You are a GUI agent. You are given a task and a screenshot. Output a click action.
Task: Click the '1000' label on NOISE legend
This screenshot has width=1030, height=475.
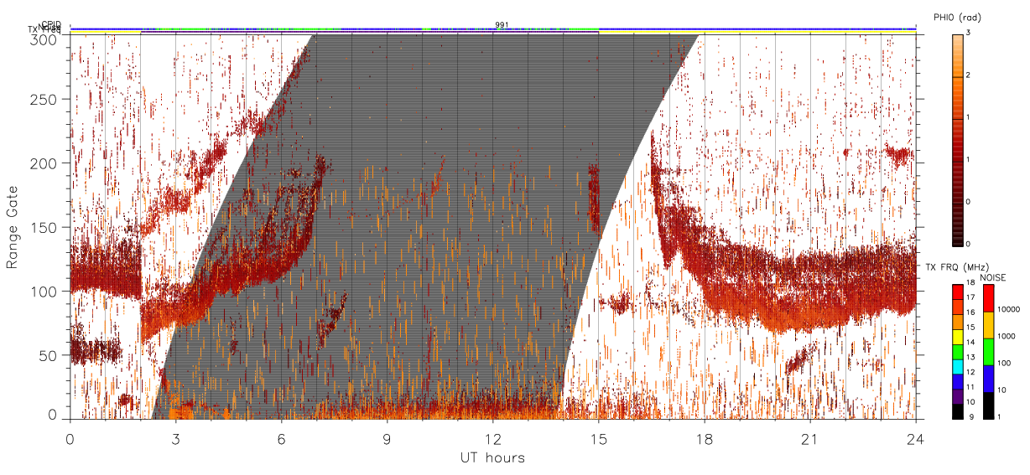[x=1007, y=336]
